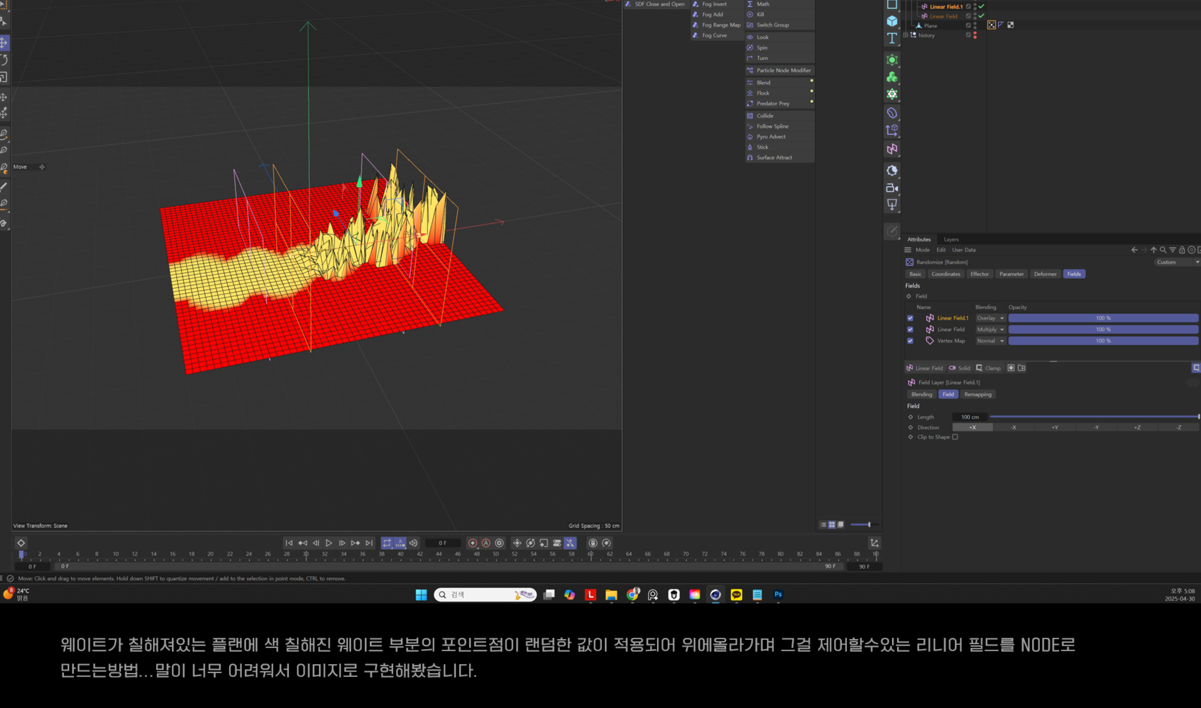Click Particle Node Modifier entry
1201x708 pixels.
click(780, 71)
